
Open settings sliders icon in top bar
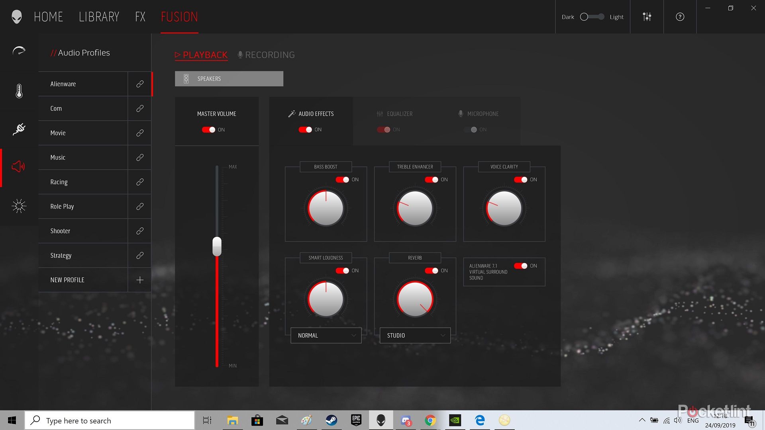pos(647,17)
